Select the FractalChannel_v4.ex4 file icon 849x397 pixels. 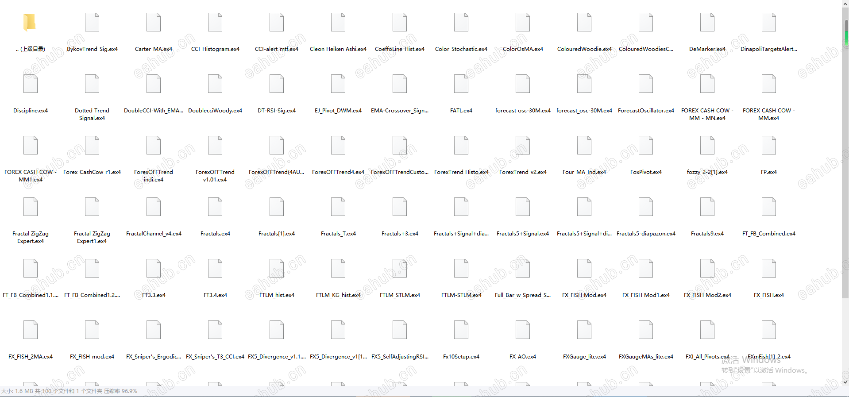coord(154,207)
